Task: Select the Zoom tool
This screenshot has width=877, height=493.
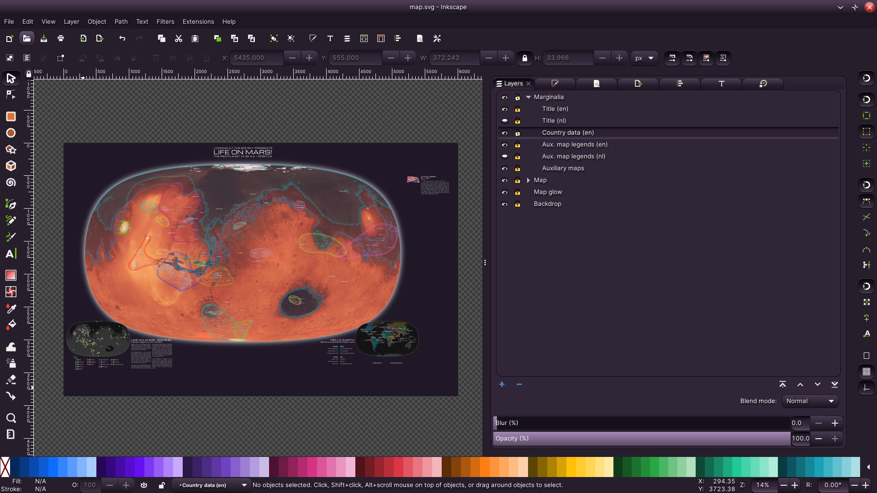Action: 11,418
